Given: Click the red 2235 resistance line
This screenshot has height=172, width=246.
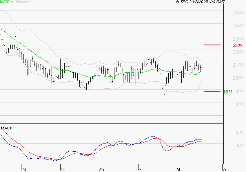Looking at the screenshot, I should click(x=212, y=45).
